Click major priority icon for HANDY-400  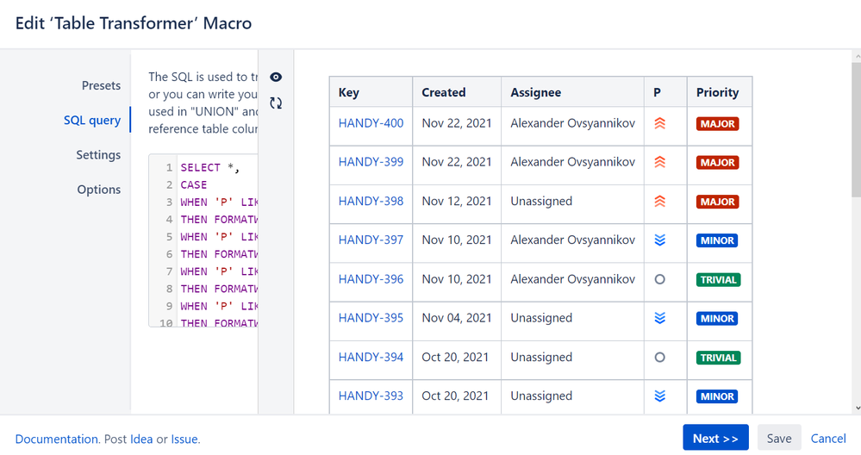(660, 123)
